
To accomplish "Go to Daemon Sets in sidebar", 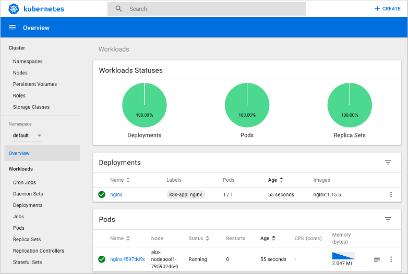I will (28, 194).
